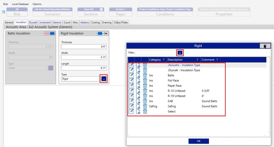This screenshot has width=274, height=147.
Task: Click the edit icon for Safing row
Action: click(131, 106)
